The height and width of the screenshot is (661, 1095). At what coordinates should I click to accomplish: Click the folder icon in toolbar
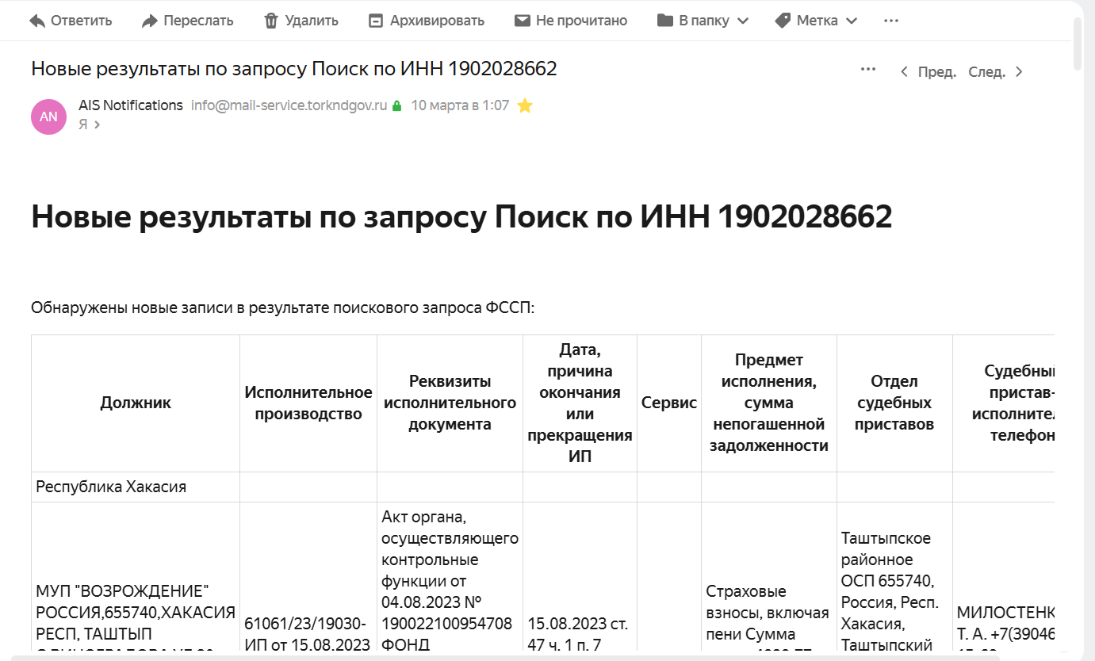(x=664, y=21)
